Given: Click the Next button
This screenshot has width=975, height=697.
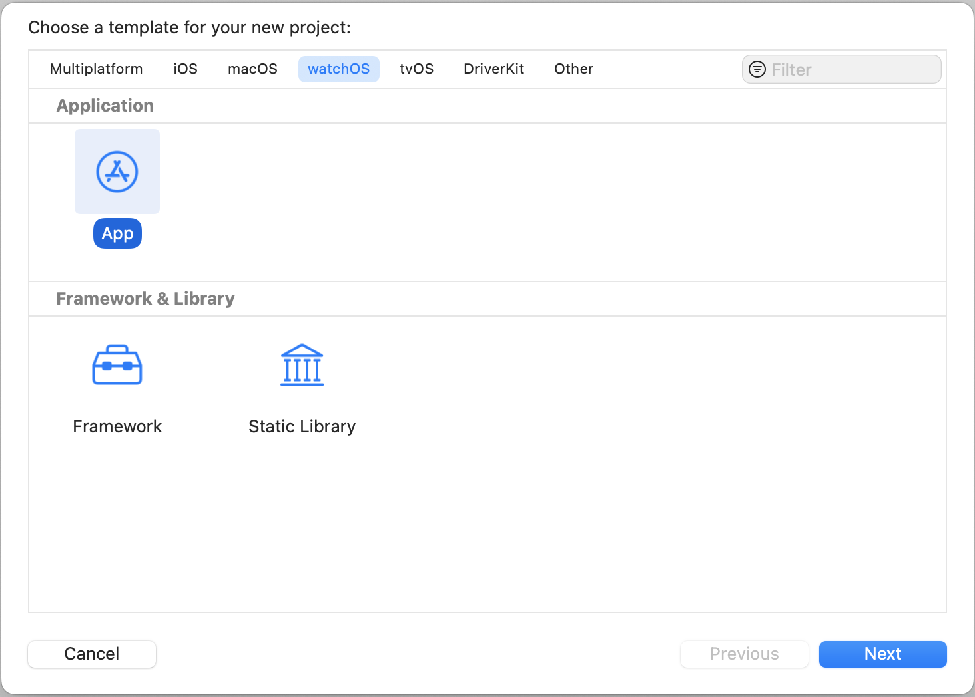Looking at the screenshot, I should (x=882, y=654).
